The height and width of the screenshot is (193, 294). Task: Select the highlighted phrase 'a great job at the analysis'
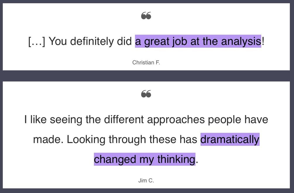[x=198, y=41]
